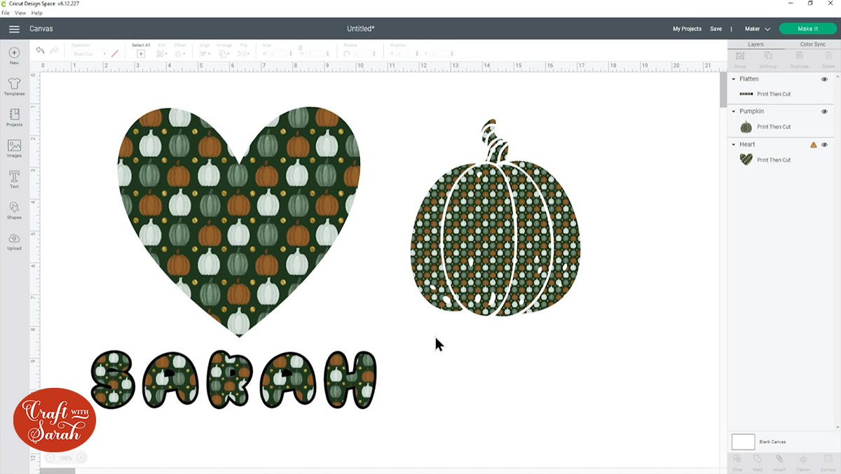The width and height of the screenshot is (841, 474).
Task: Click the Blank Canvas color swatch
Action: click(x=743, y=442)
